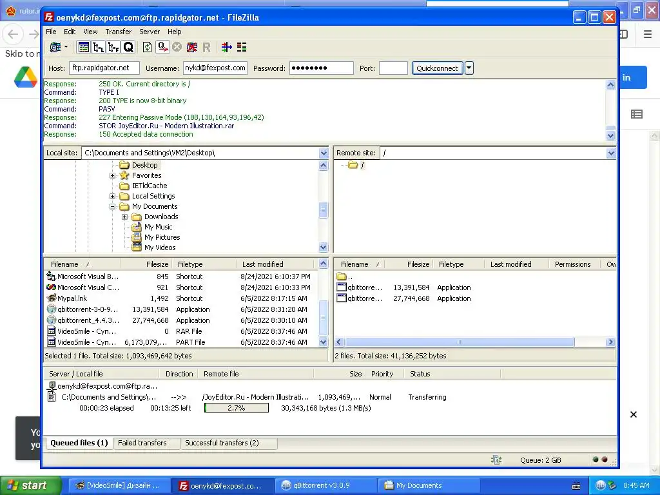Open the Remote site path dropdown
Screen dimensions: 660x495
611,153
